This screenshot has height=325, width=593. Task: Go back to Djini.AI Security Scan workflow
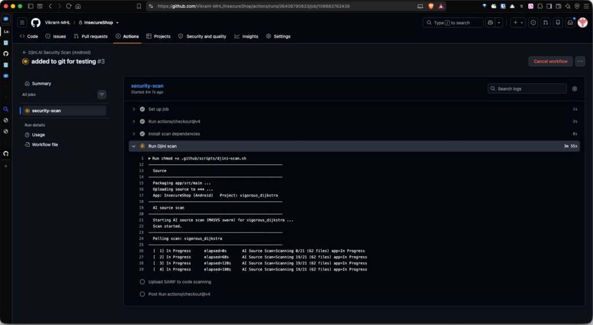pos(57,53)
